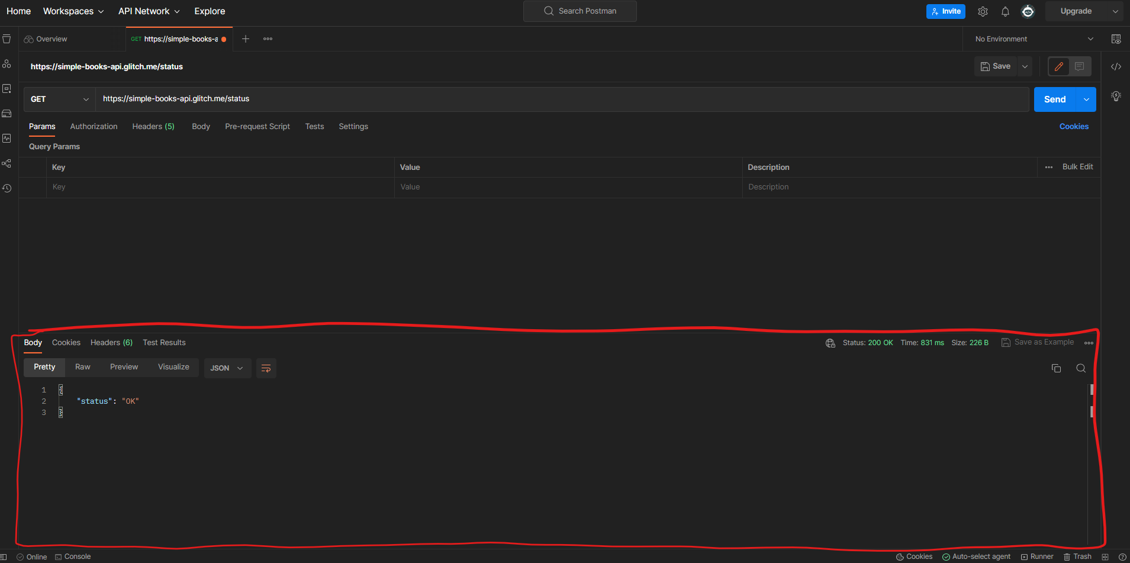Open the GET method dropdown
This screenshot has width=1130, height=563.
(59, 99)
